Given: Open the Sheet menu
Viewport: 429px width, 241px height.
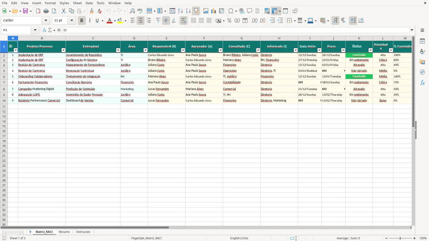Looking at the screenshot, I should (x=77, y=3).
